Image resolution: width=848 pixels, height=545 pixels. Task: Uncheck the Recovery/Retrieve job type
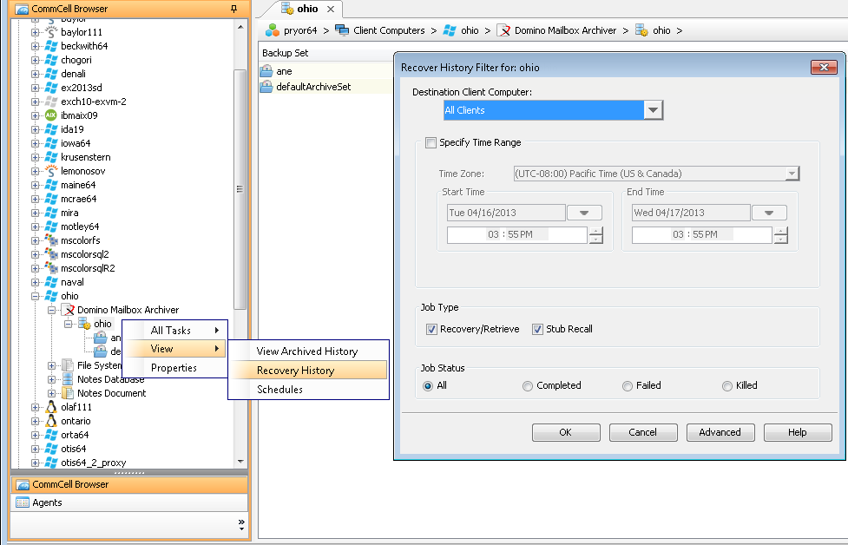pyautogui.click(x=431, y=329)
